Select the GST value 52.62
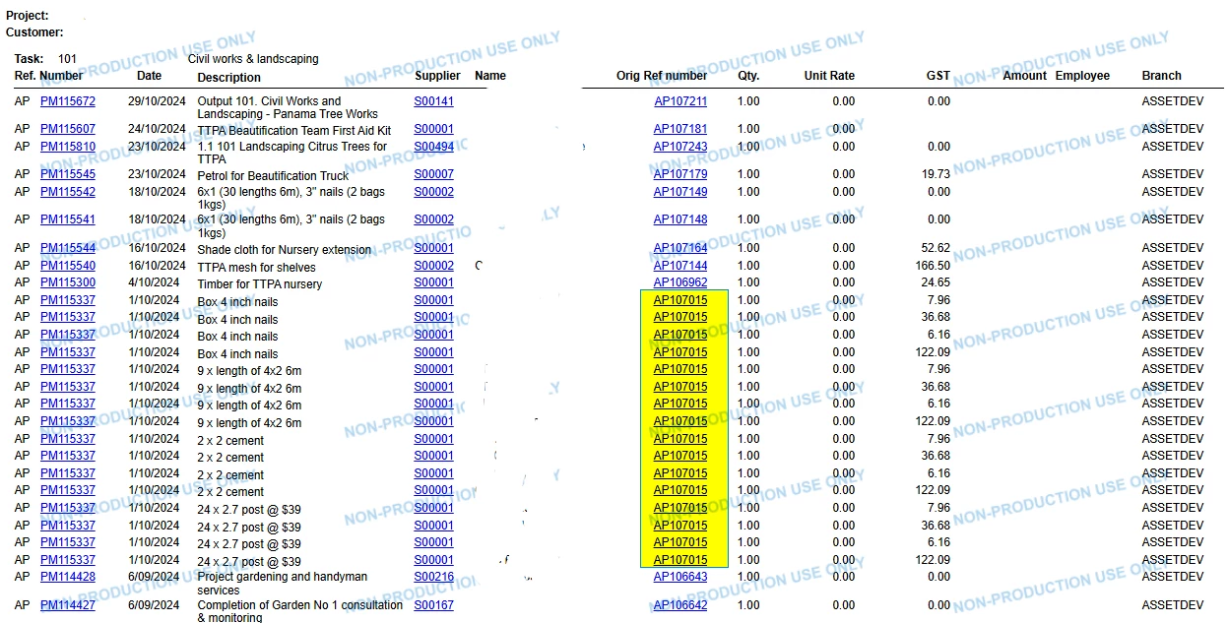 click(936, 248)
